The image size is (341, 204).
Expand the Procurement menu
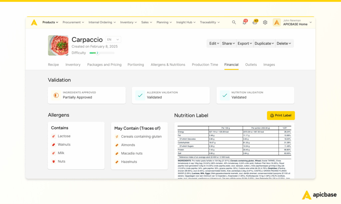point(73,22)
